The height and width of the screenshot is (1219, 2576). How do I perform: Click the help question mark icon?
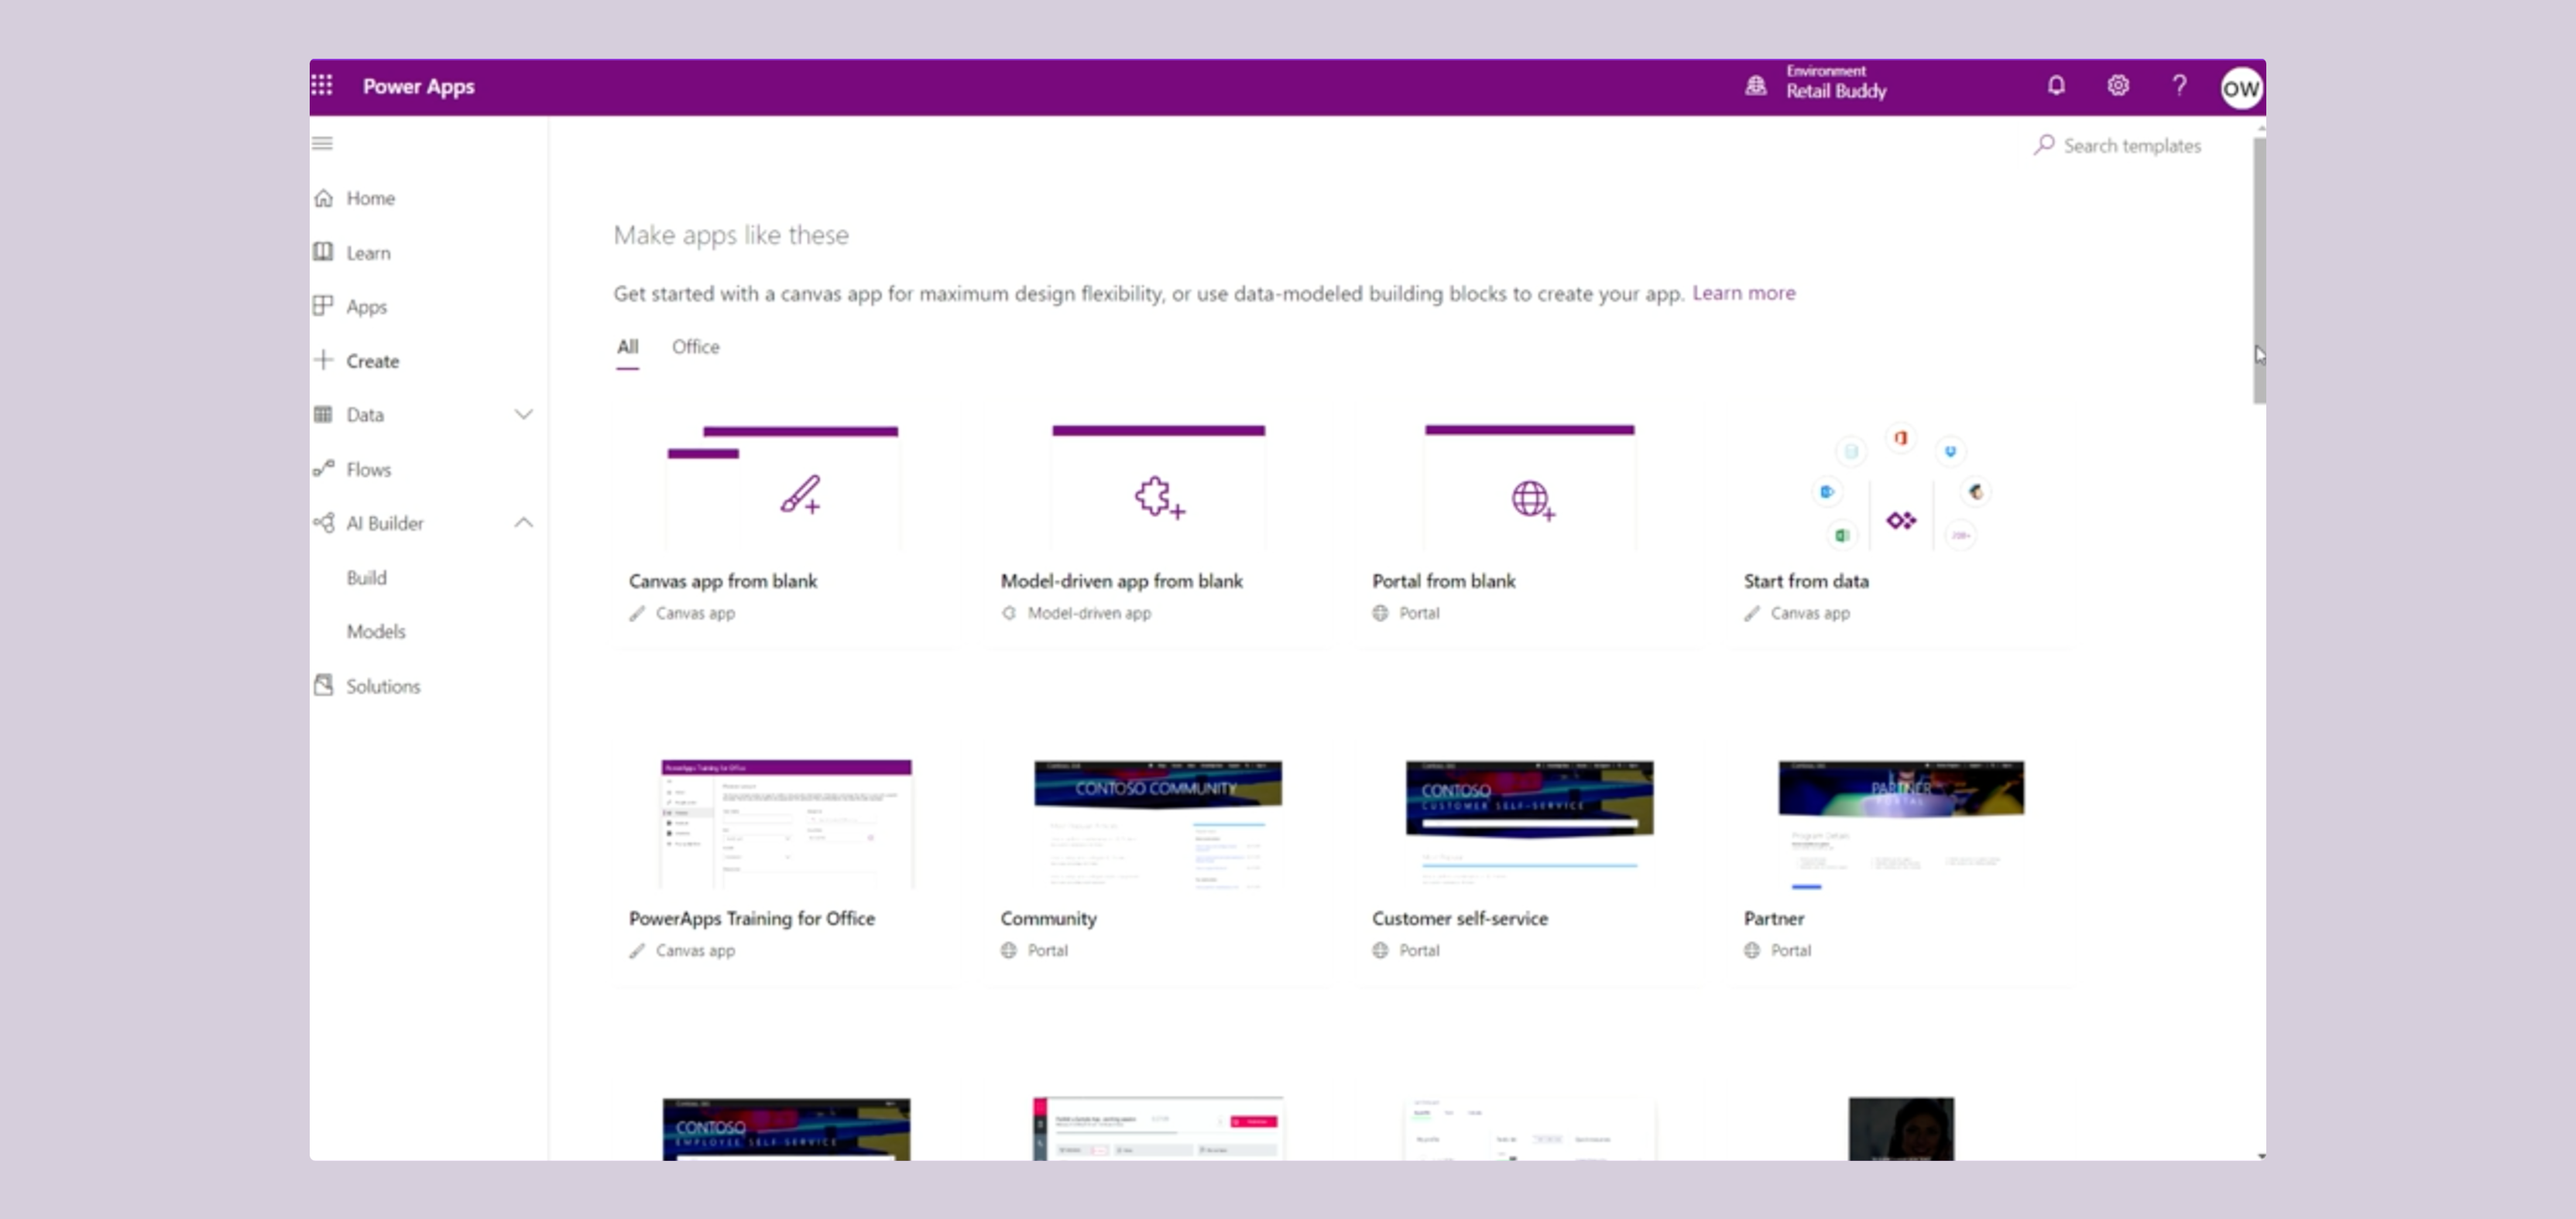click(x=2179, y=86)
